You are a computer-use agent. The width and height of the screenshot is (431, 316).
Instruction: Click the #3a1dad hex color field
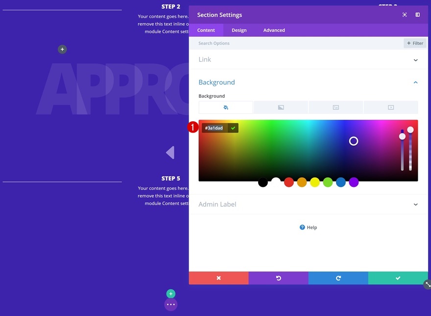point(215,128)
